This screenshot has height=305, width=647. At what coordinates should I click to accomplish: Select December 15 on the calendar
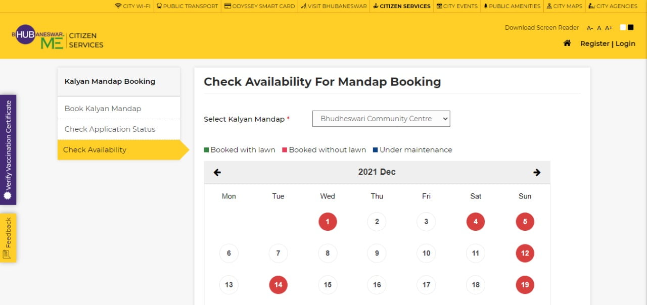click(328, 285)
